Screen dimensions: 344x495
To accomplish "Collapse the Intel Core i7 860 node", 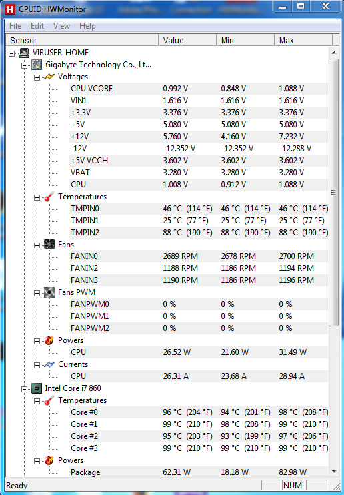I will tap(24, 389).
